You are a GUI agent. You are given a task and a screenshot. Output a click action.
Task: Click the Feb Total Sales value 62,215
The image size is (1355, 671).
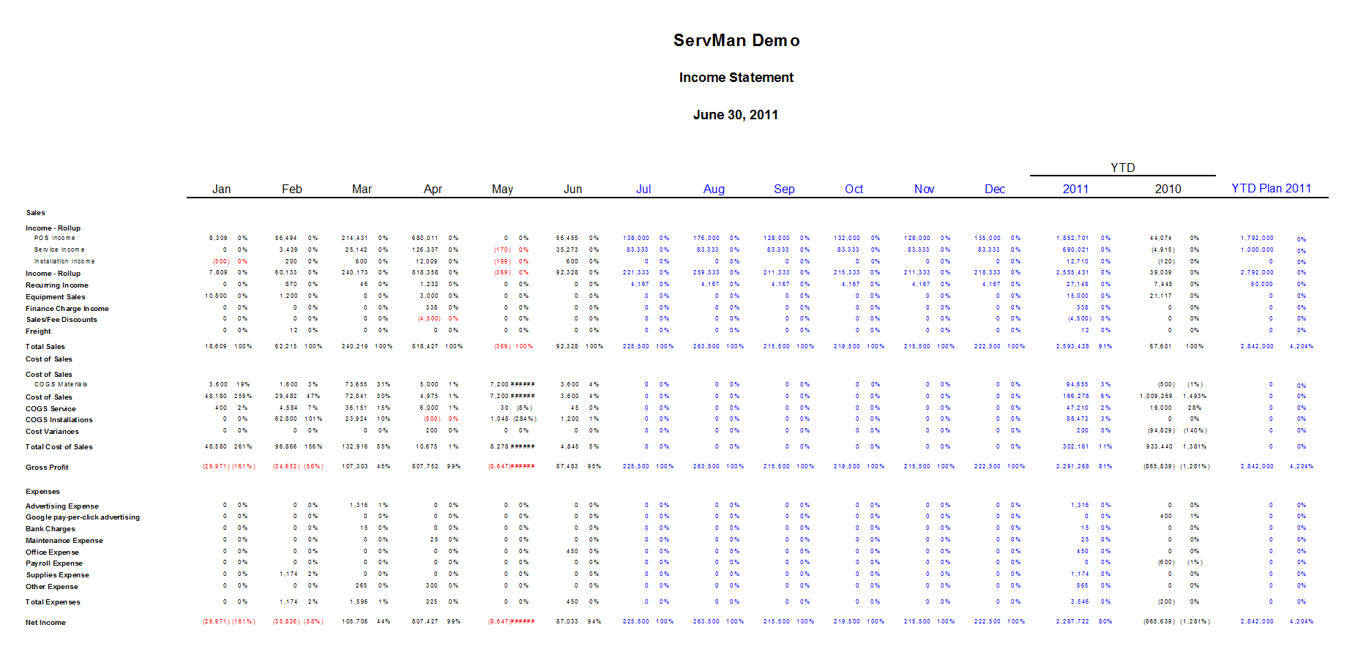[x=286, y=346]
